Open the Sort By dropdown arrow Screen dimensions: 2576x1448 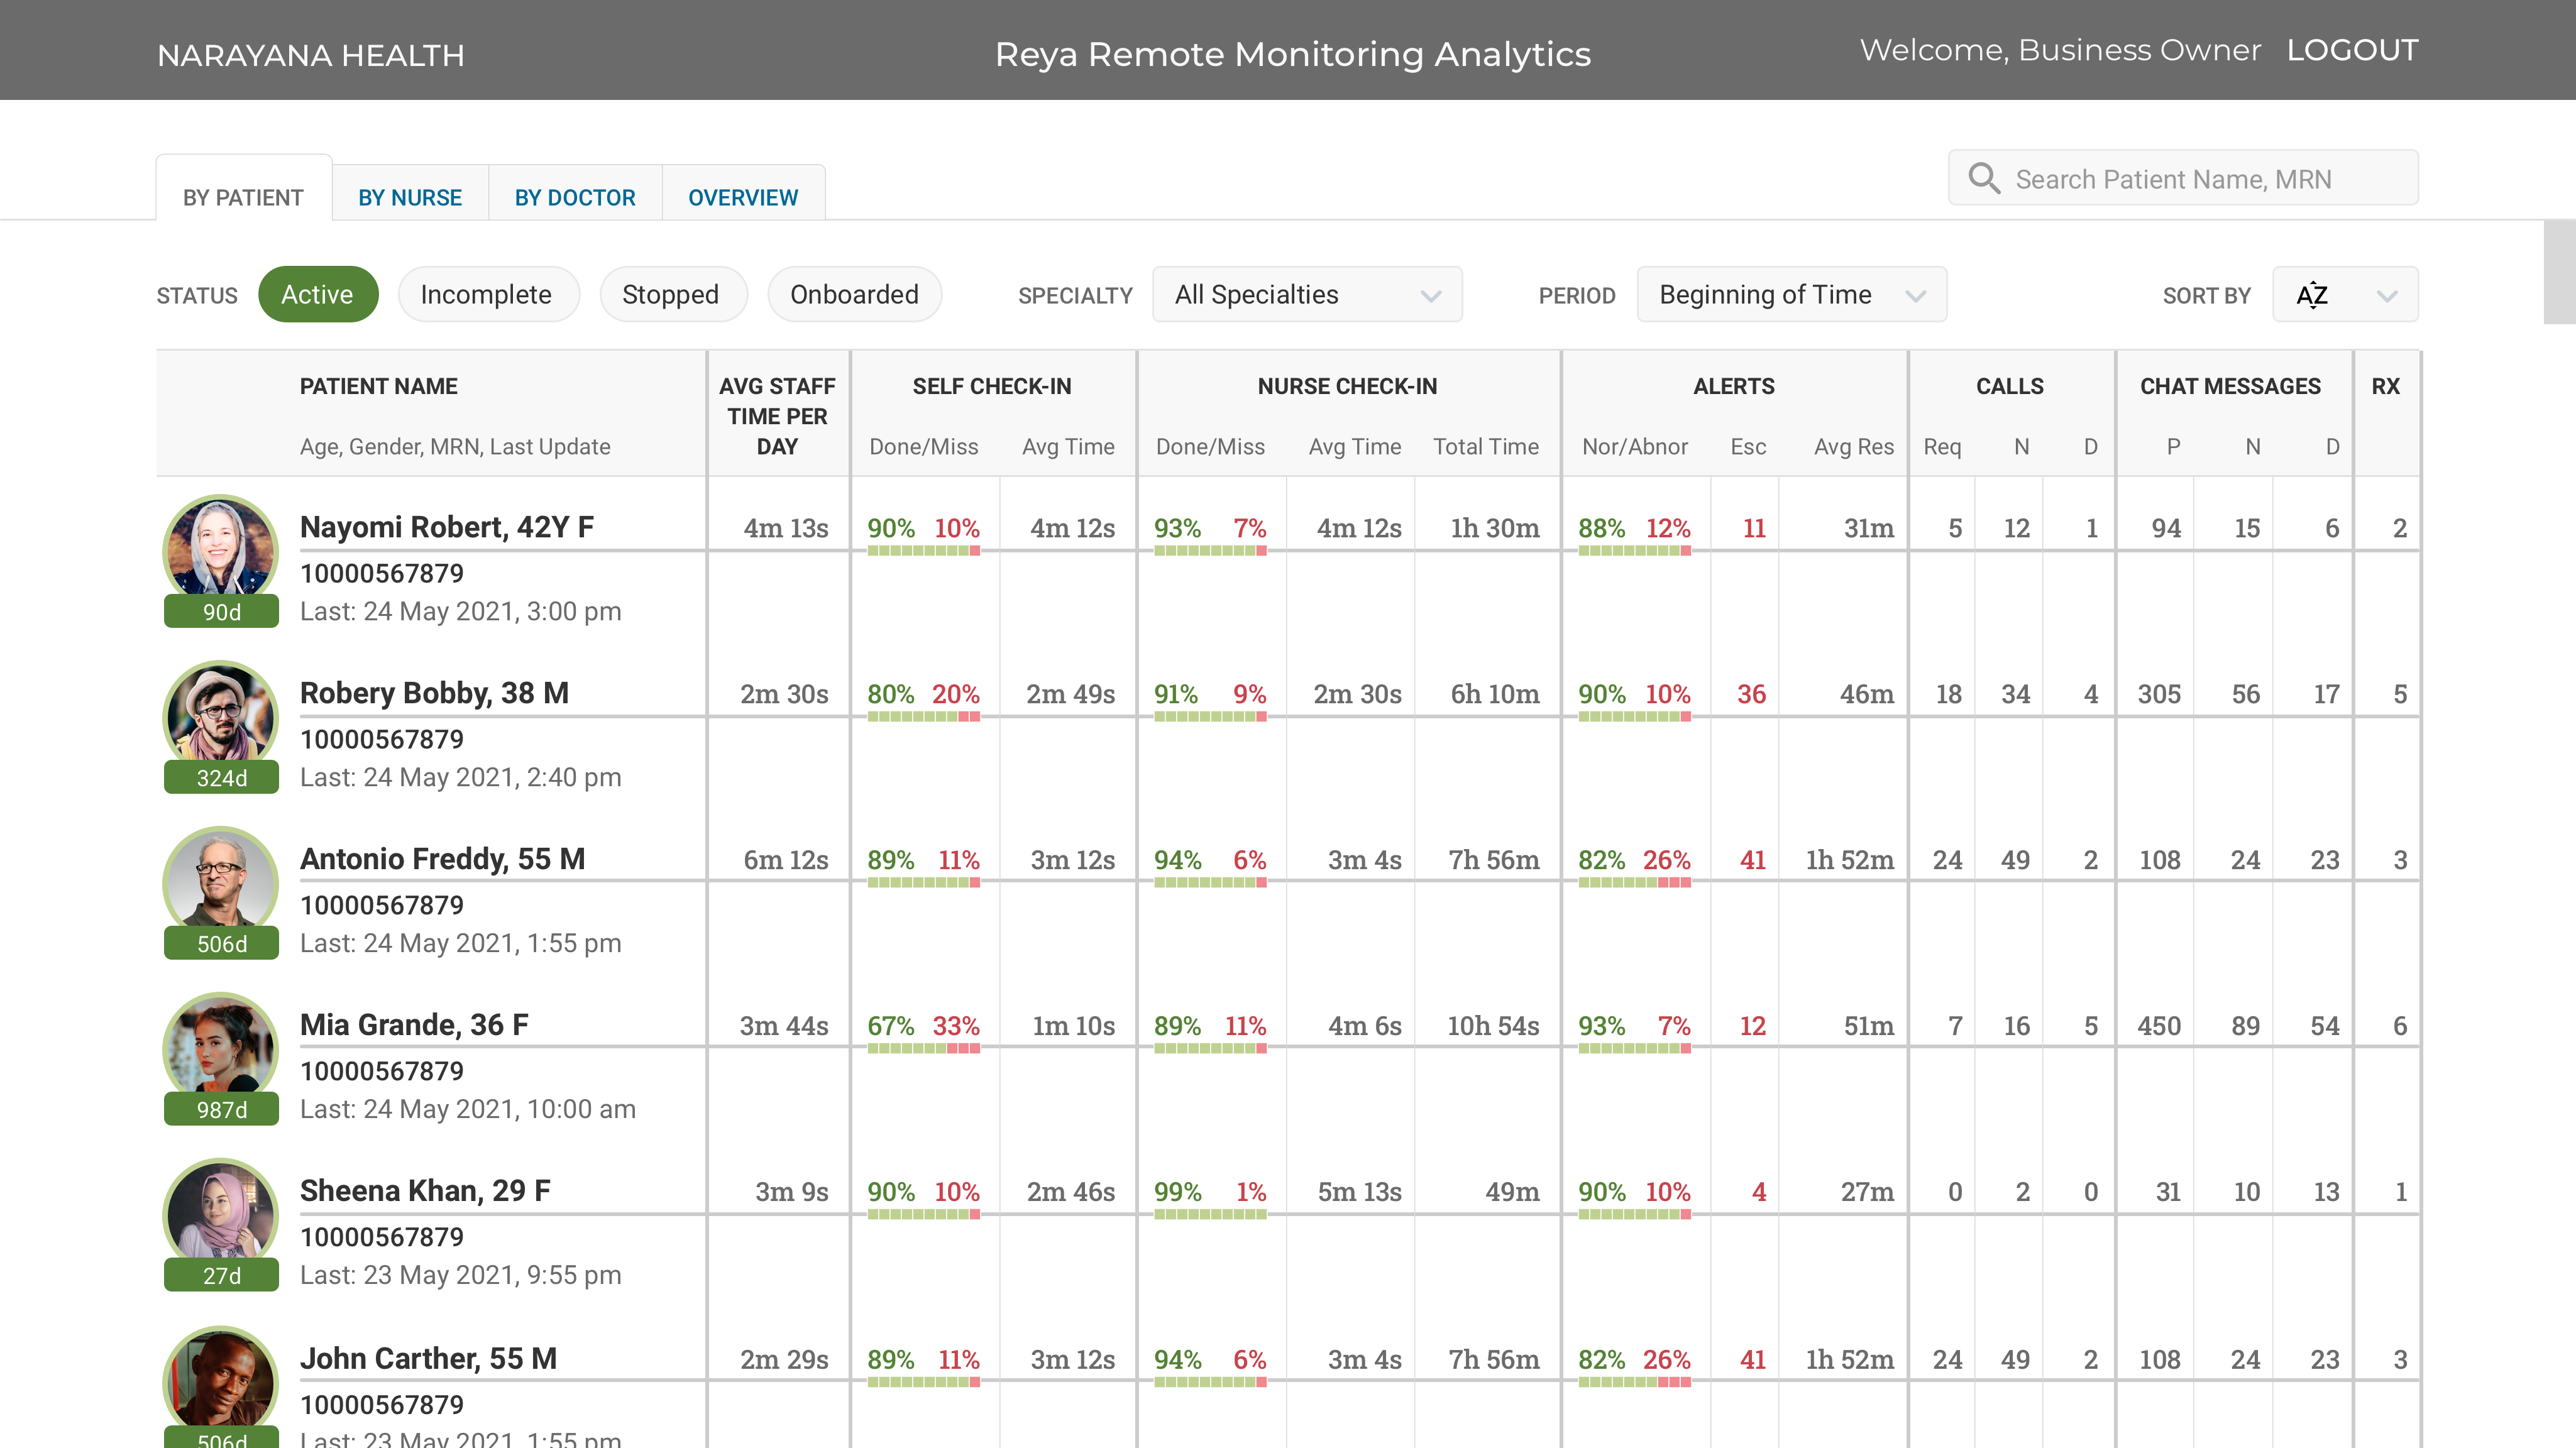2387,296
